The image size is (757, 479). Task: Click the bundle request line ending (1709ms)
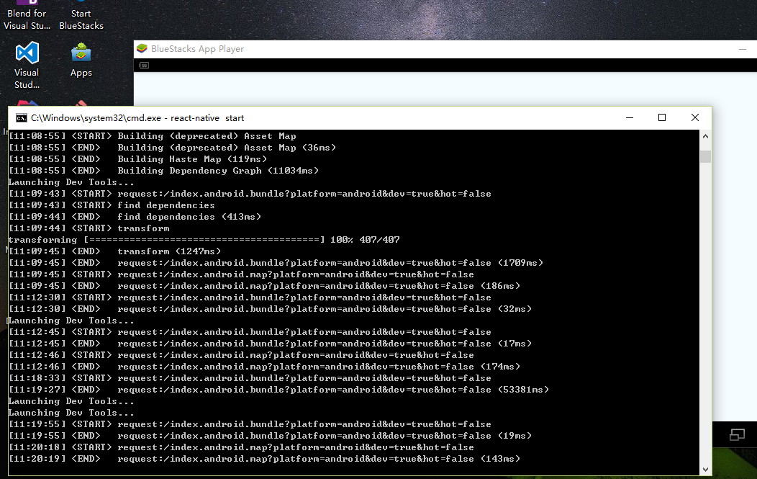point(276,263)
